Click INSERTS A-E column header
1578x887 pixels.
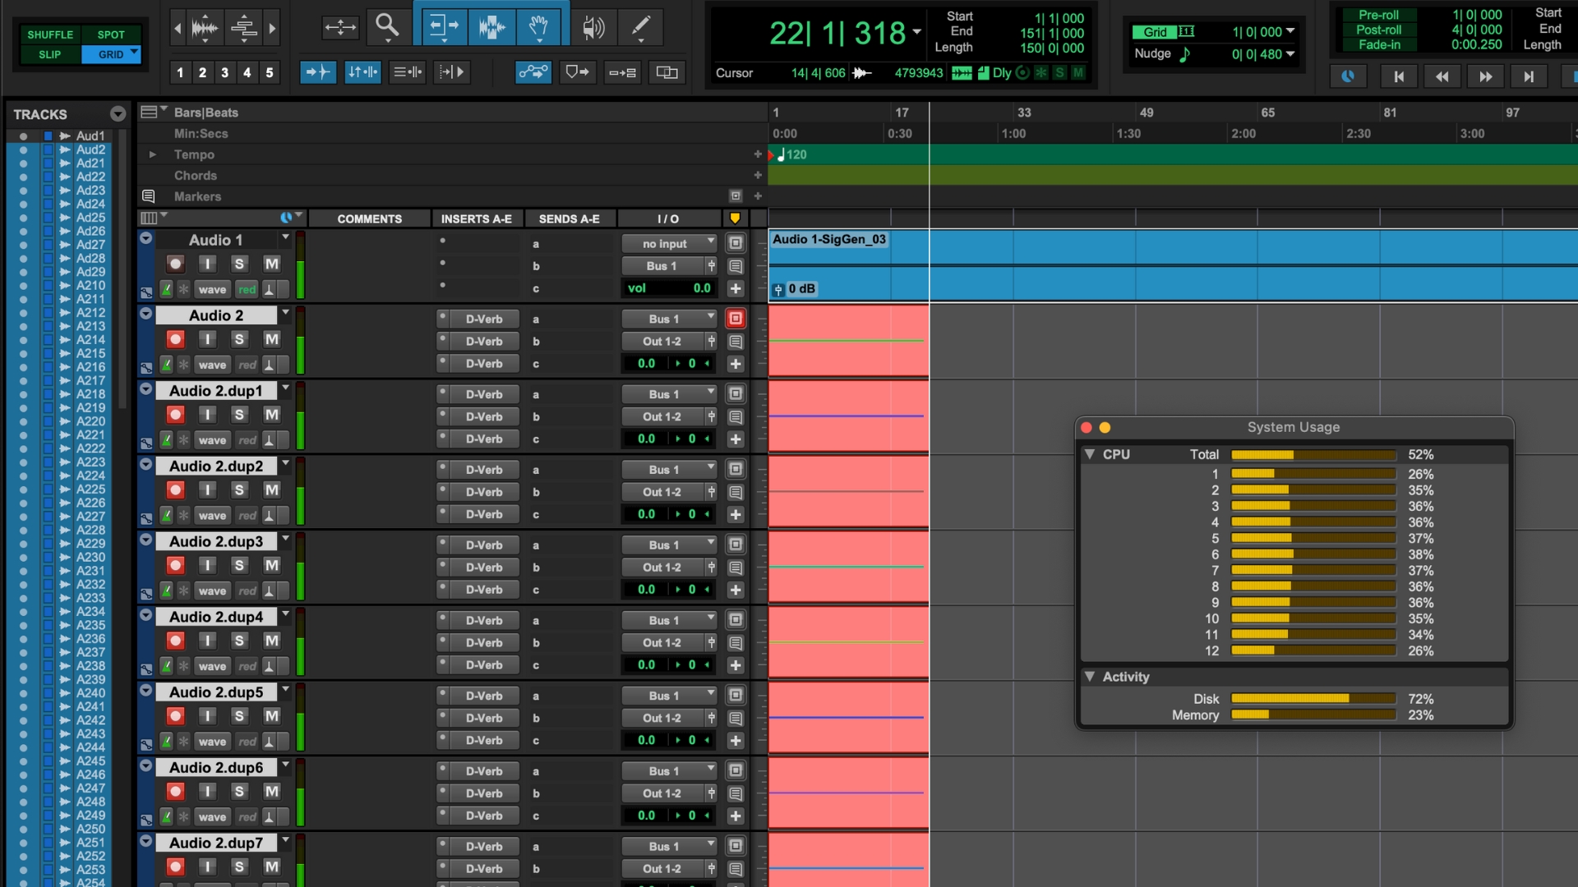[x=476, y=218]
